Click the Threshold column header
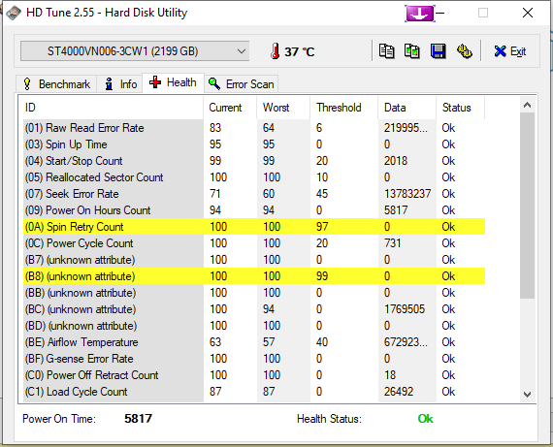The height and width of the screenshot is (447, 553). [343, 108]
